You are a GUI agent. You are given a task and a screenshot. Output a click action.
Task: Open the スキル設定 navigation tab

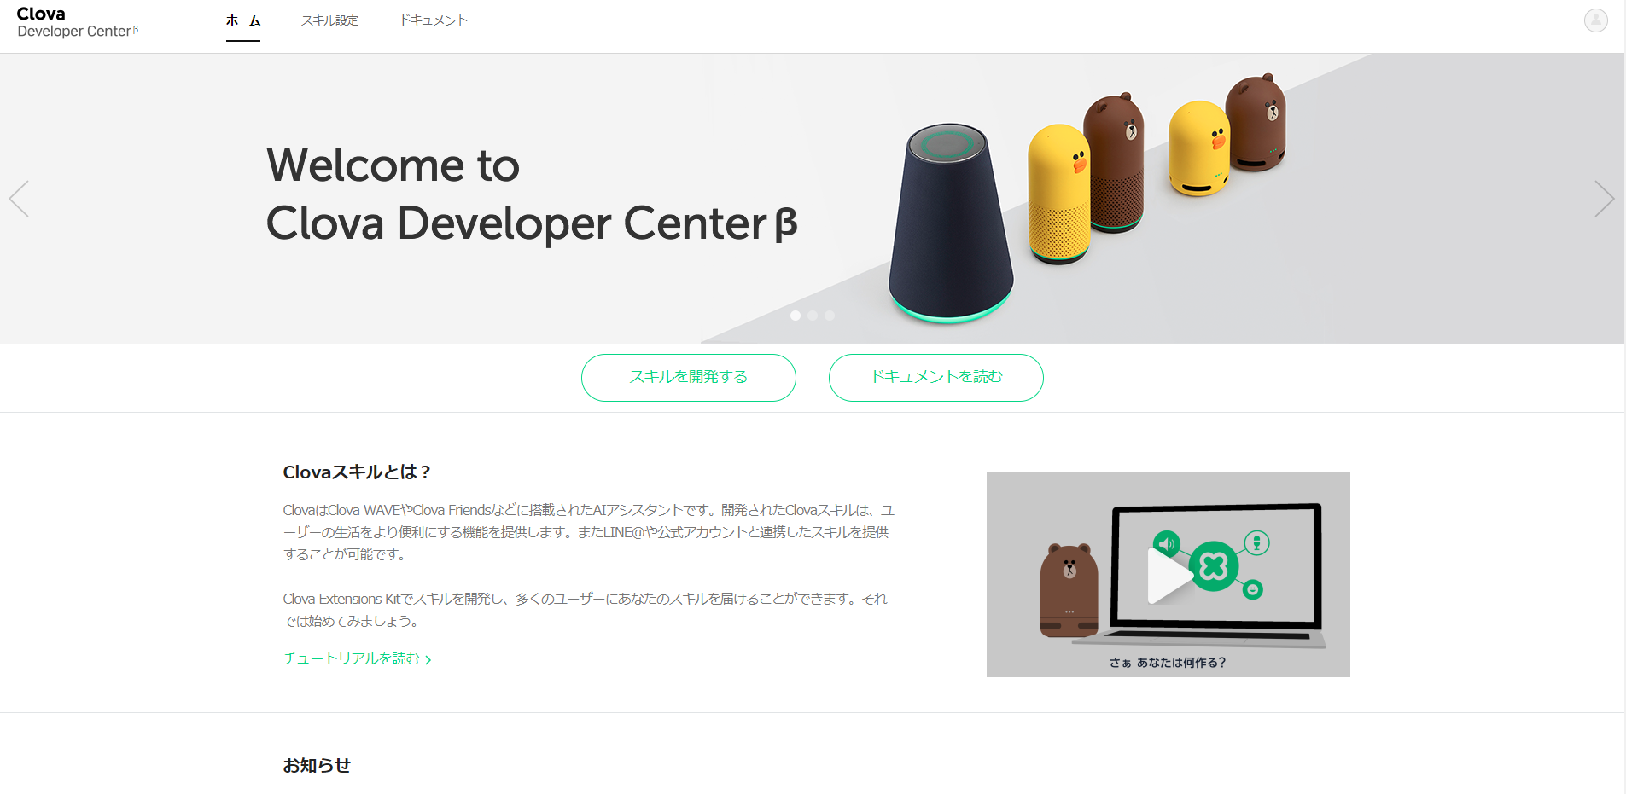tap(329, 20)
